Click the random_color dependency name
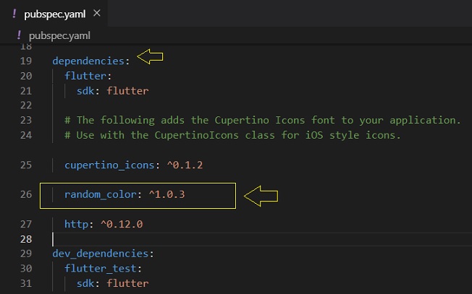 (x=101, y=194)
